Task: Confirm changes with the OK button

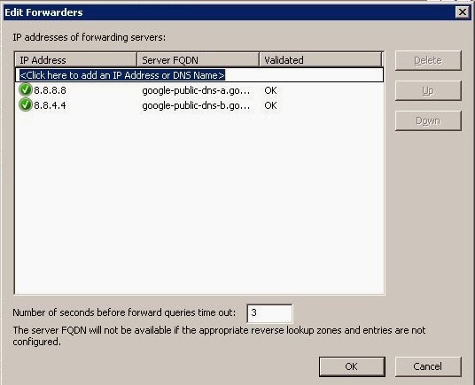Action: [352, 366]
